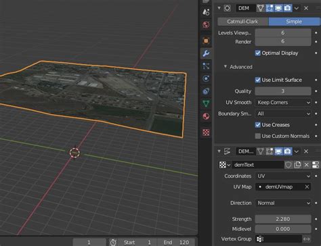
Task: Remove the DEM subdivision modifier
Action: click(306, 8)
